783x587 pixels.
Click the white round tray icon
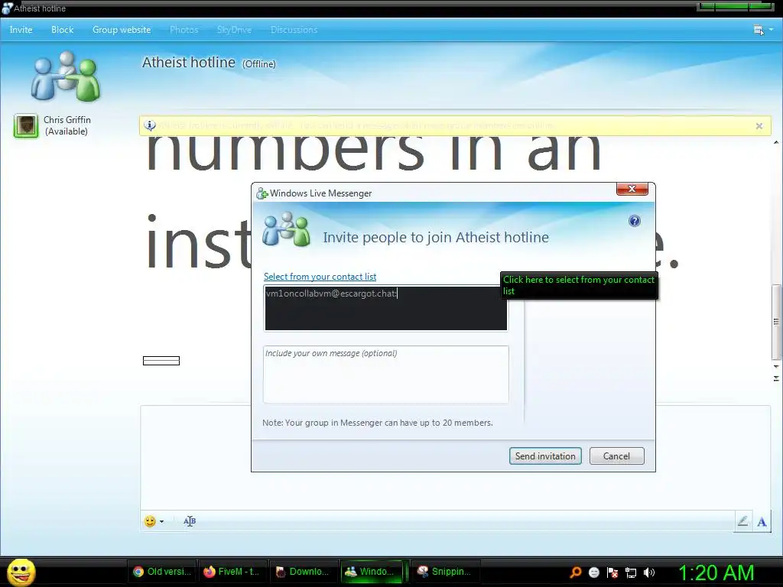coord(594,572)
